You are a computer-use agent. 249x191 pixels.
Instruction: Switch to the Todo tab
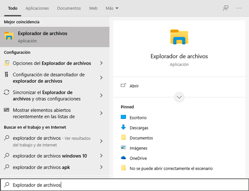[13, 8]
